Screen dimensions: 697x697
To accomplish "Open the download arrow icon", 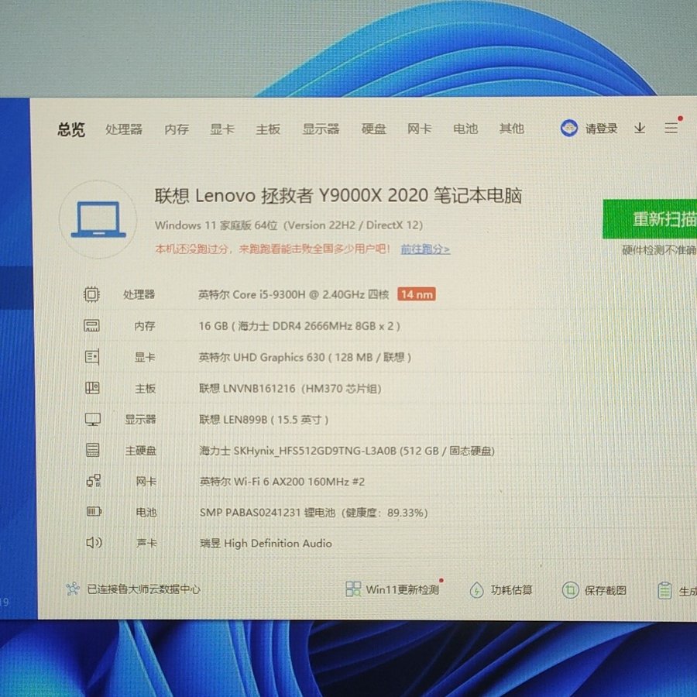I will tap(640, 129).
